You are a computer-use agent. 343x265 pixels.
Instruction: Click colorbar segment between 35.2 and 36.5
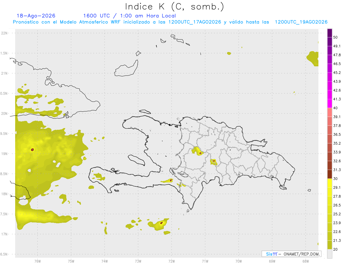(x=330, y=139)
